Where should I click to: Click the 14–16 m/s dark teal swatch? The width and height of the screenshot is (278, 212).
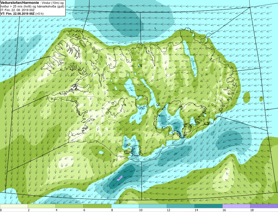click(209, 206)
